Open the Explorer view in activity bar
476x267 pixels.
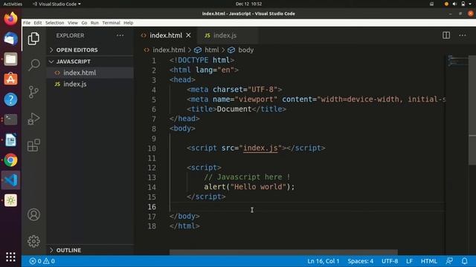pos(33,39)
